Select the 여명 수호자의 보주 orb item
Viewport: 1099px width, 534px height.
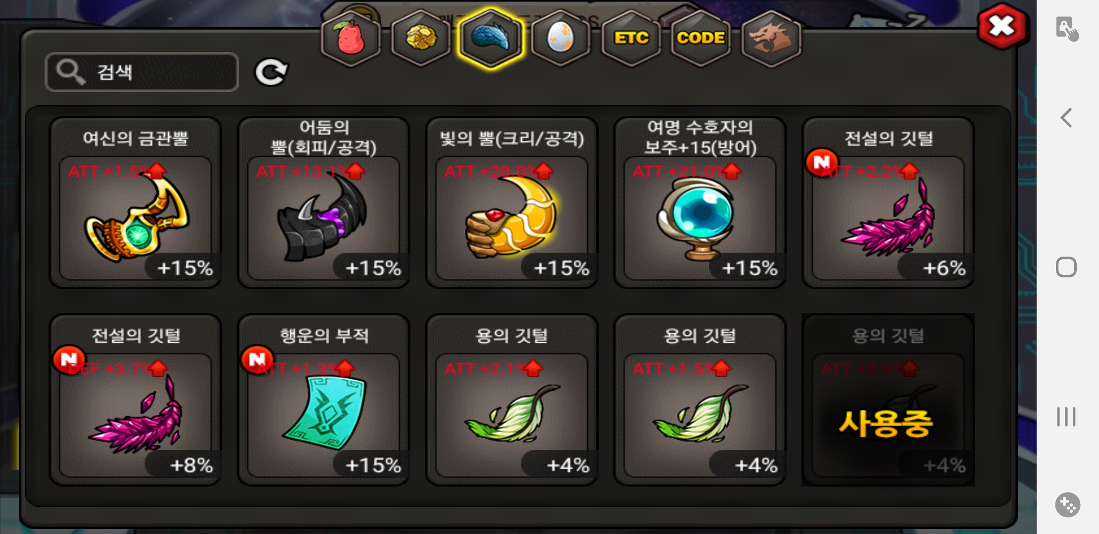[x=700, y=203]
